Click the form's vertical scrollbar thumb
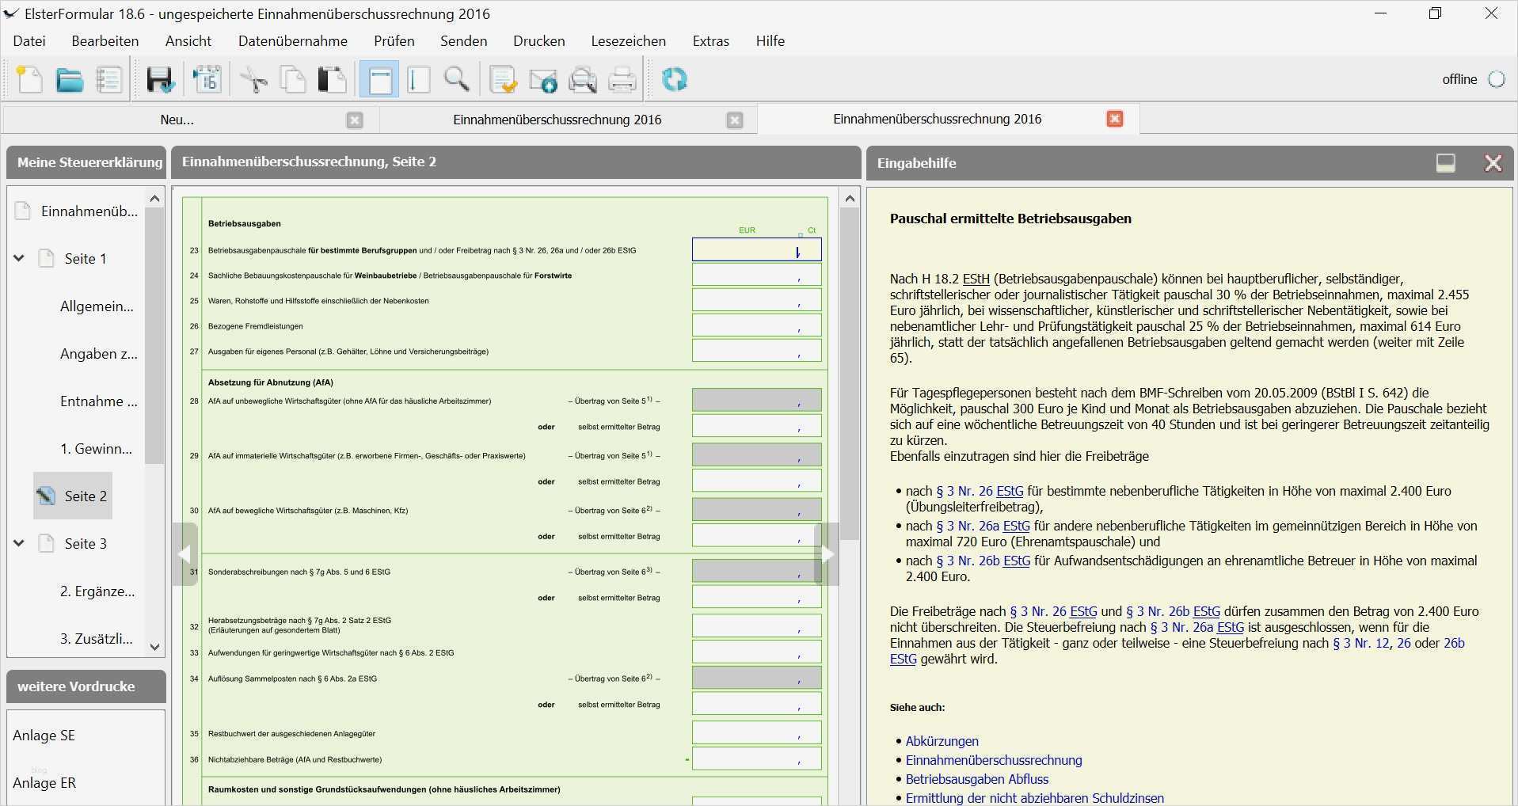This screenshot has width=1518, height=806. pyautogui.click(x=850, y=372)
